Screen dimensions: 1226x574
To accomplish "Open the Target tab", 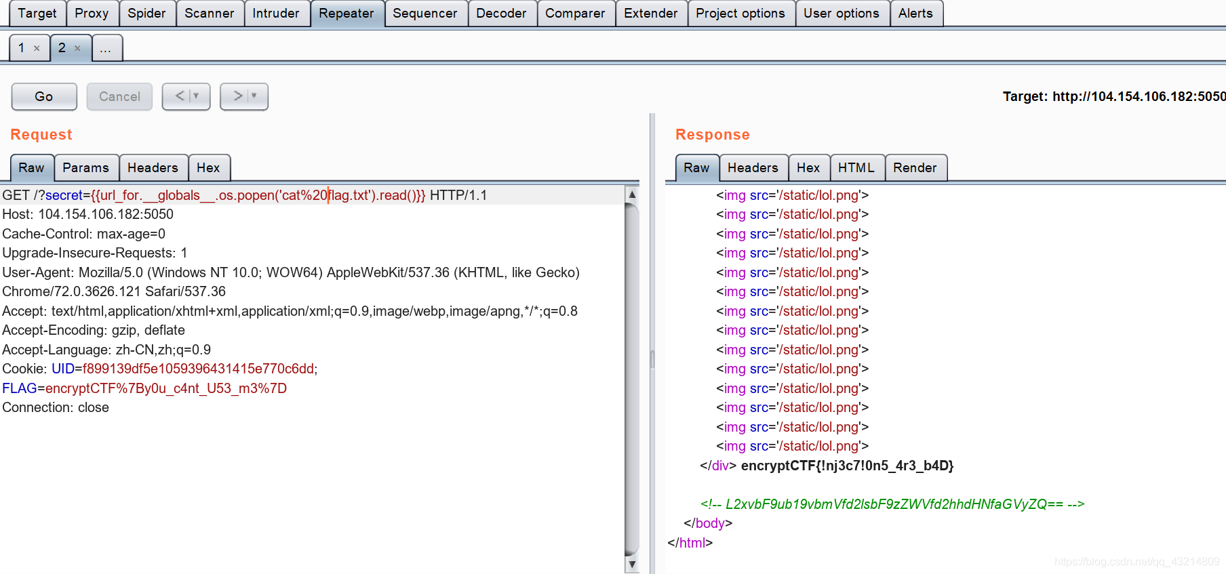I will (x=37, y=13).
